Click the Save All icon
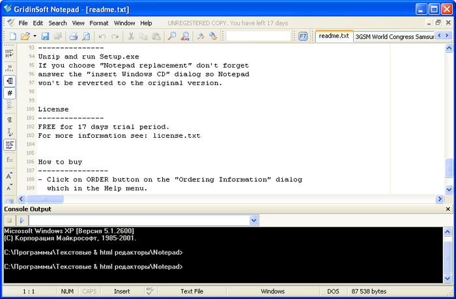Screen dimensions: 456x299 [x=58, y=36]
